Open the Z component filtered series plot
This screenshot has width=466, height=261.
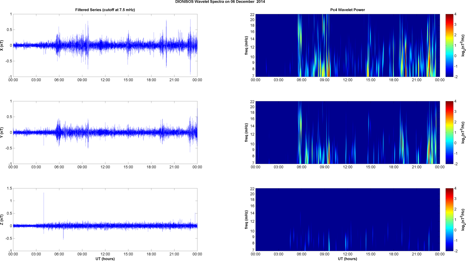click(x=105, y=219)
